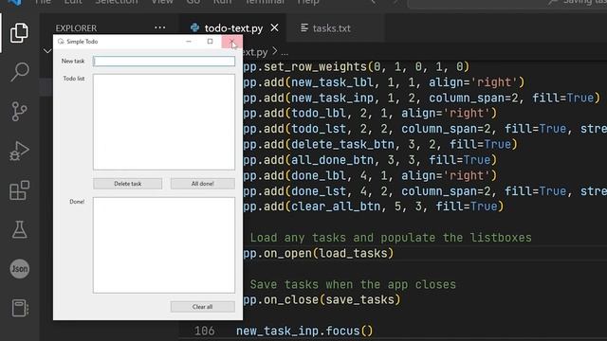Viewport: 607px width, 341px height.
Task: Open the Explorer view in activity bar
Action: (x=19, y=32)
